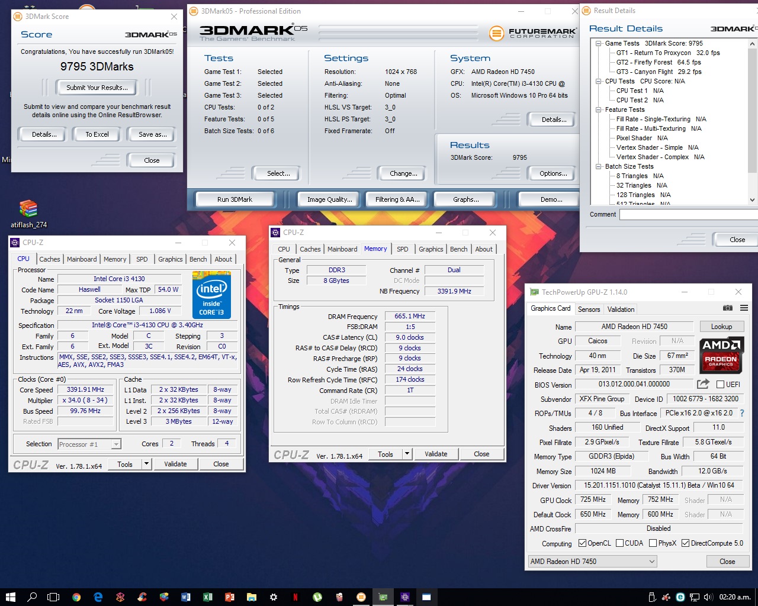This screenshot has height=606, width=758.
Task: Toggle the OpenCL checkbox
Action: click(582, 543)
